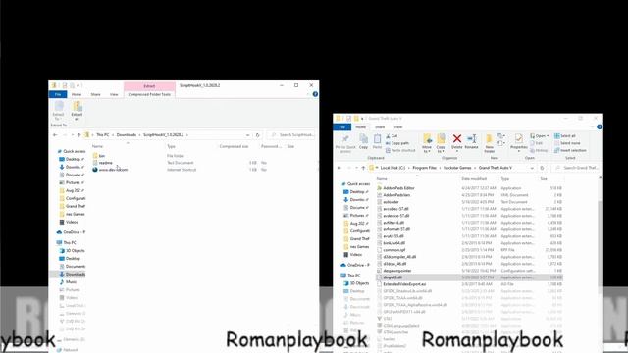Select the www.dev-c.com internet shortcut
This screenshot has width=628, height=353.
110,170
